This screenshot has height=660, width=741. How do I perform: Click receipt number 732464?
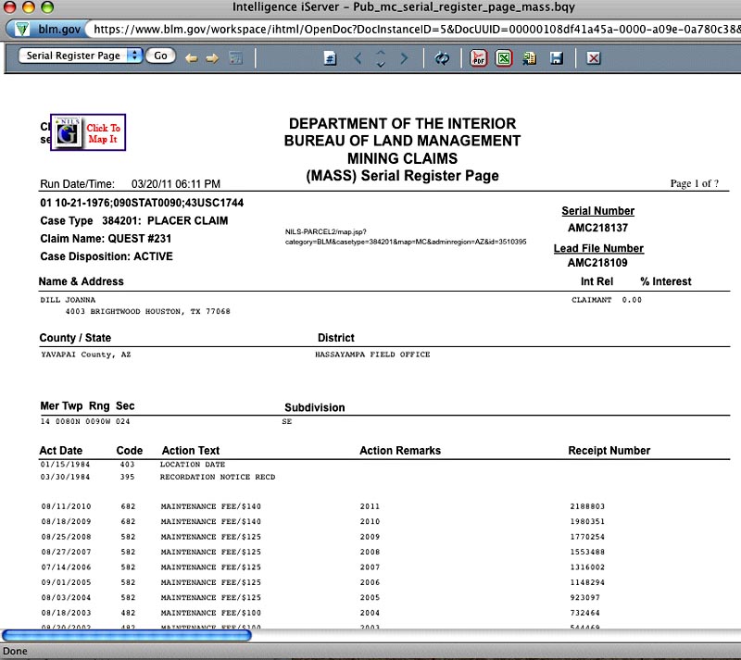(x=584, y=613)
